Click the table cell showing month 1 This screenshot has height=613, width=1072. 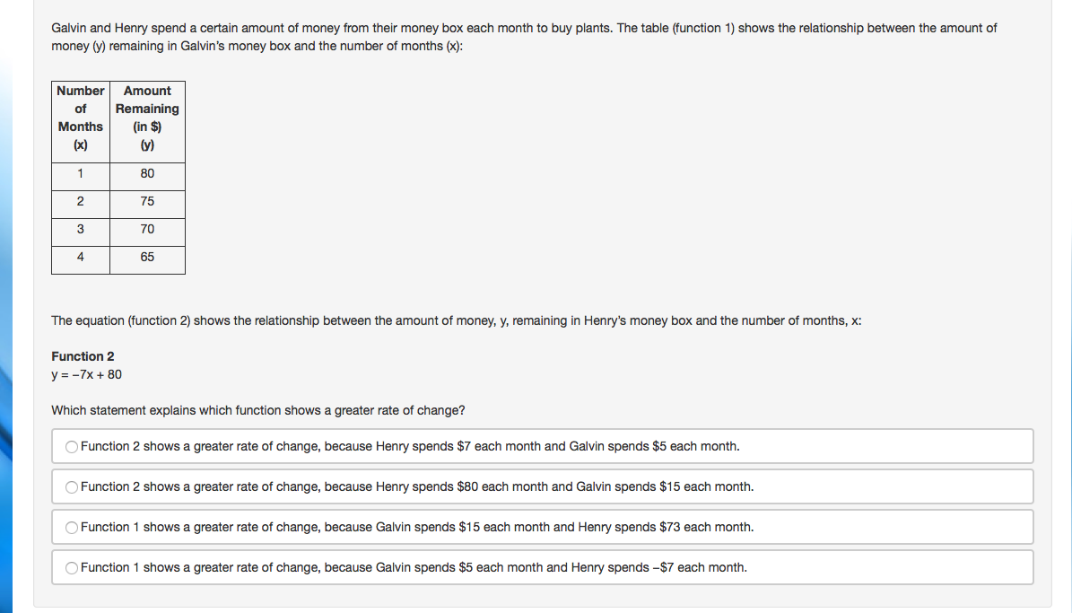(81, 173)
